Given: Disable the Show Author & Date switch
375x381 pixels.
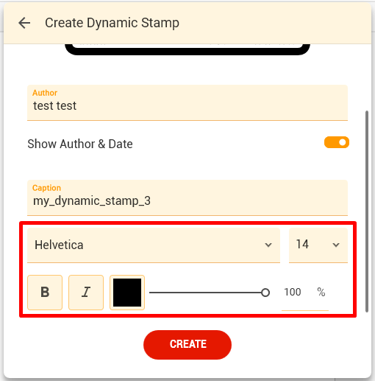Looking at the screenshot, I should (337, 142).
